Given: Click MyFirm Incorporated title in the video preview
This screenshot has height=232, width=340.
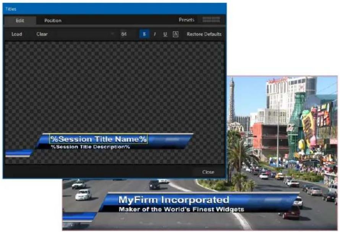Looking at the screenshot, I should click(x=174, y=200).
